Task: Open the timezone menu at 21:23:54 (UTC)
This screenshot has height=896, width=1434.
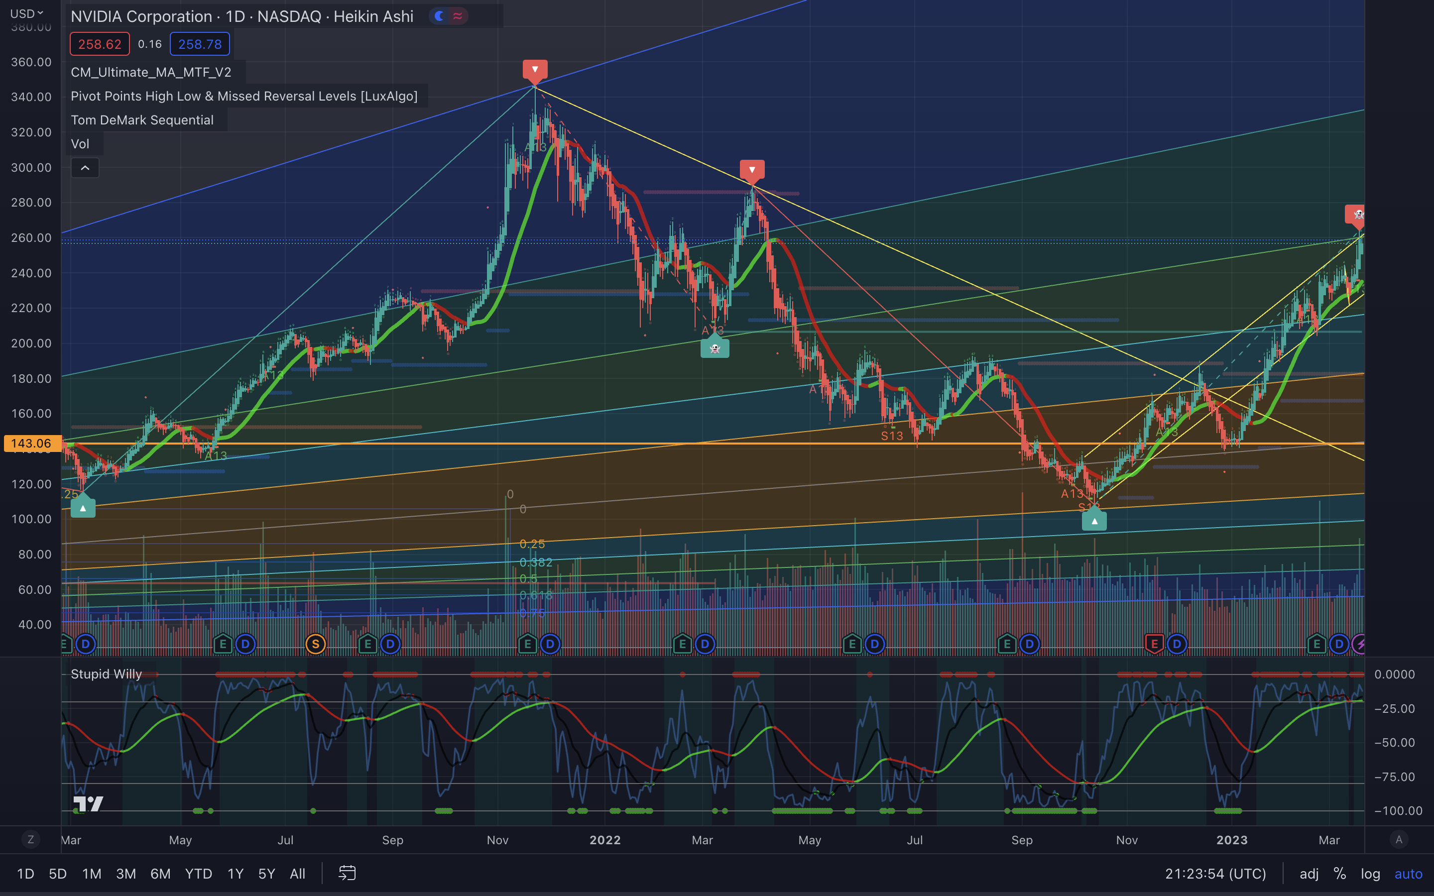Action: (1215, 874)
